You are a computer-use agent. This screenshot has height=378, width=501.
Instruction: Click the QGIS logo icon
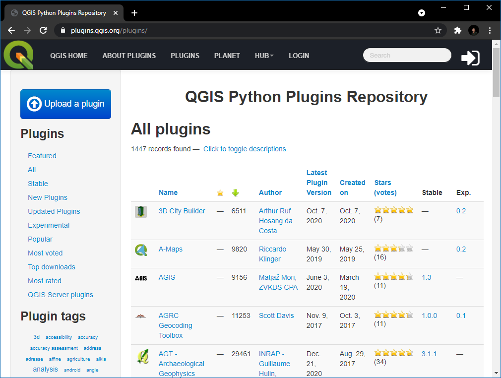(18, 55)
